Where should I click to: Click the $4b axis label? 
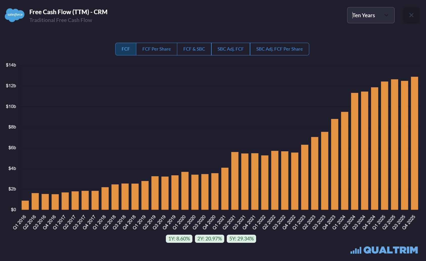click(x=12, y=168)
